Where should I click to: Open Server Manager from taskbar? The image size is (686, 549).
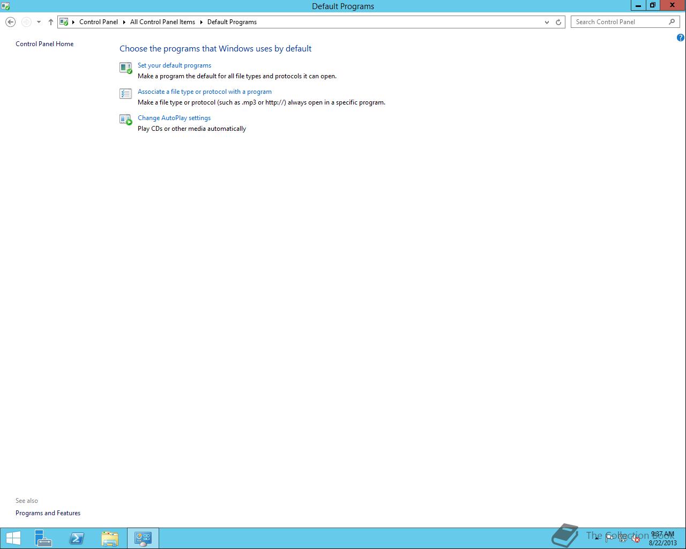coord(43,538)
